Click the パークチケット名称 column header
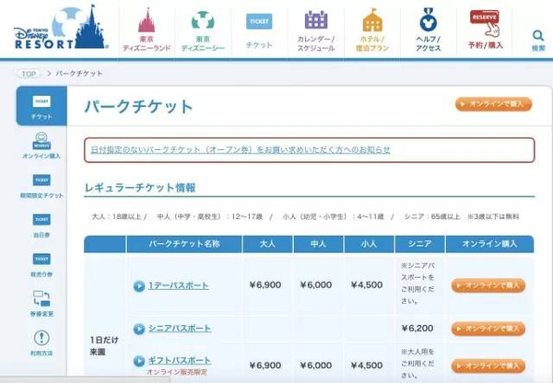 184,244
